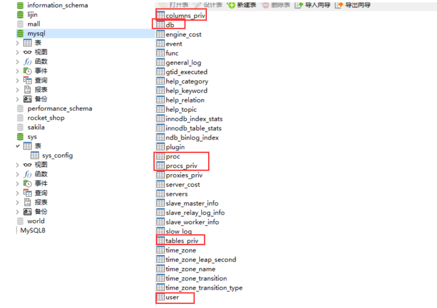Click the f() 函数 icon under mysql

pyautogui.click(x=27, y=62)
